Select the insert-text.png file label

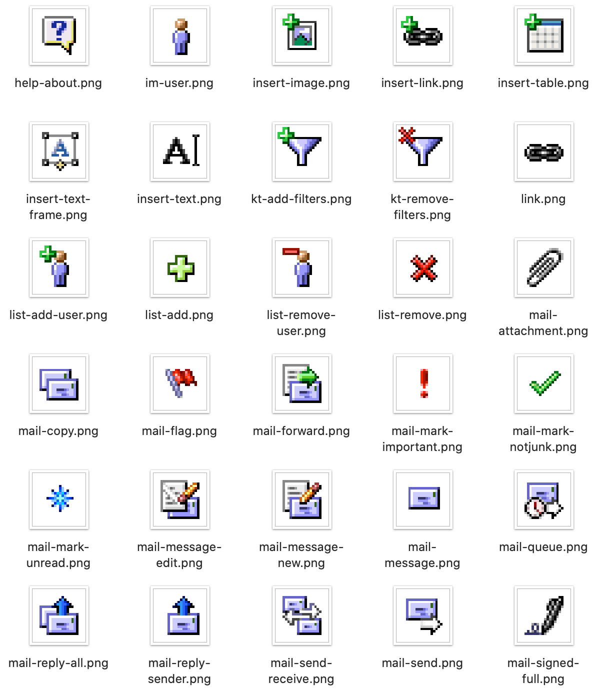point(179,199)
